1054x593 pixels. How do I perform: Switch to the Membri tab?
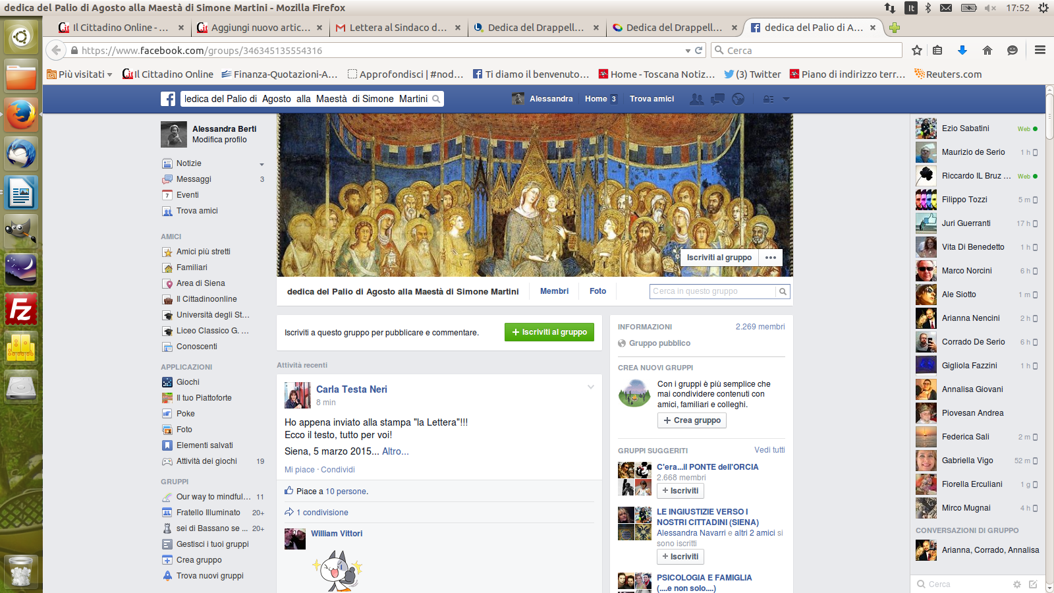554,291
